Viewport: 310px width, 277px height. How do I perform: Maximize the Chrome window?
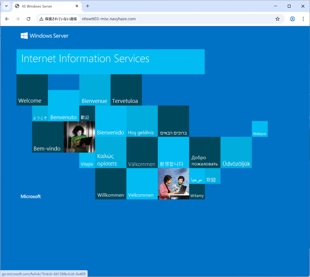coord(289,6)
